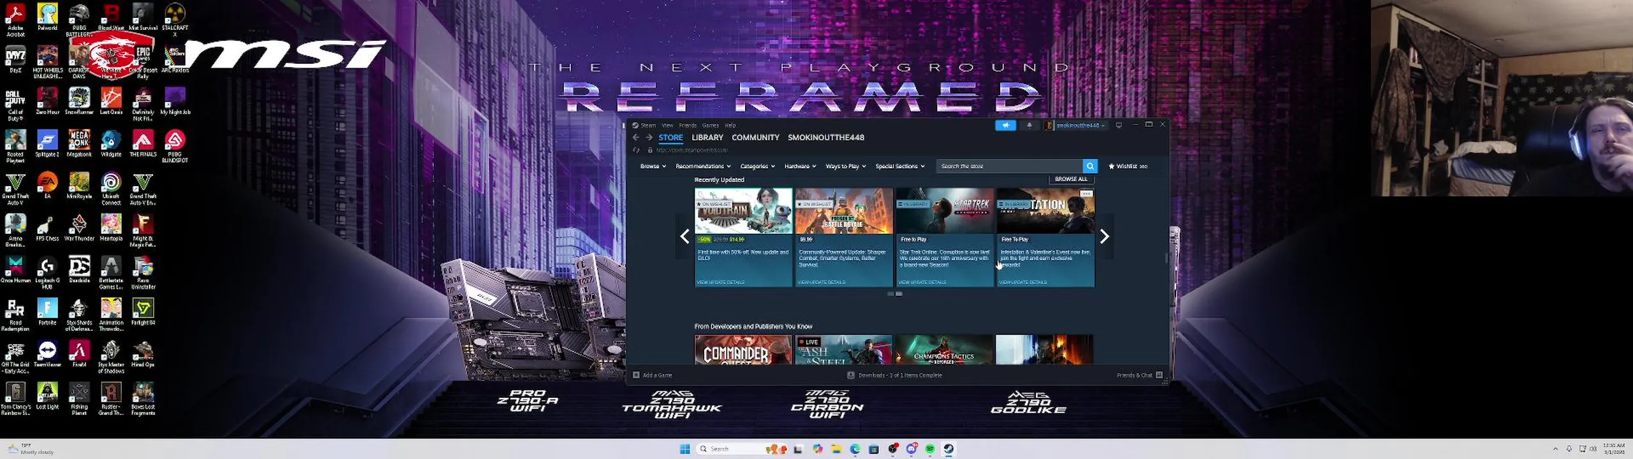Go forward with Steam's right arrow

point(649,138)
